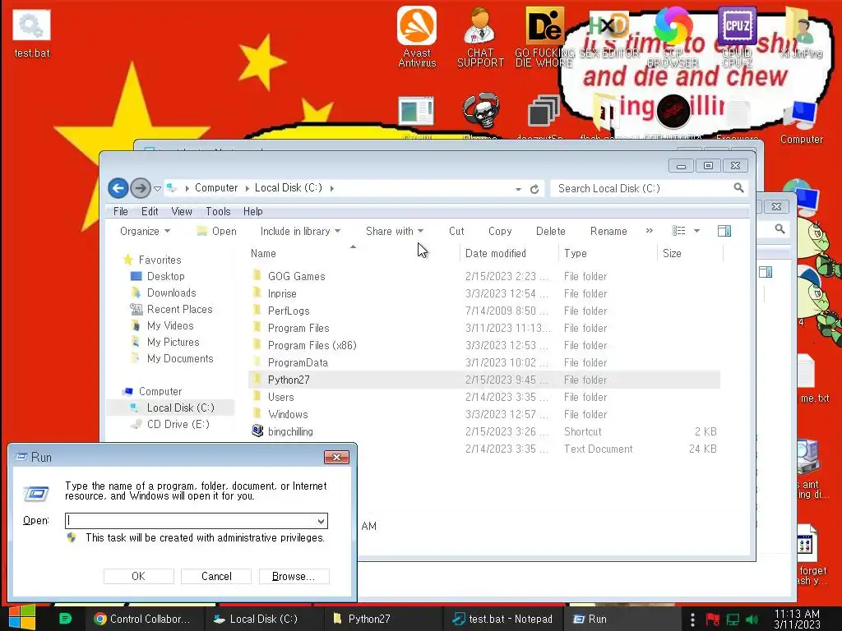Expand the Include in library dropdown
Viewport: 842px width, 631px height.
coord(300,231)
